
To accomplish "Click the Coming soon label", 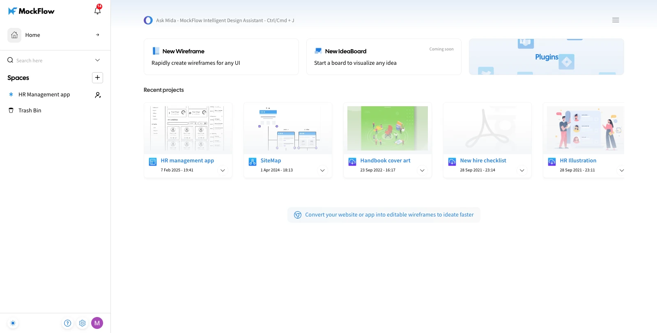I will pos(441,49).
